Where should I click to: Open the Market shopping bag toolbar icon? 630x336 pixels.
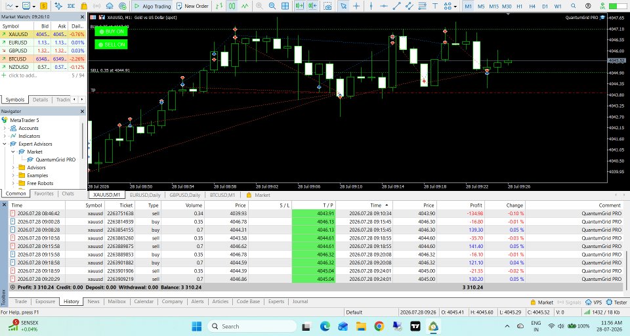point(83,6)
